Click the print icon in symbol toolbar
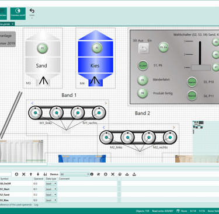The image size is (219, 214). pyautogui.click(x=120, y=174)
